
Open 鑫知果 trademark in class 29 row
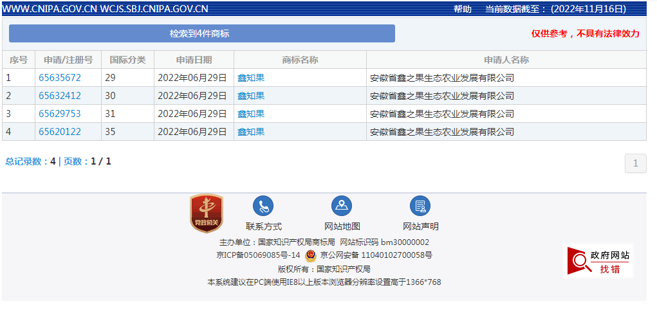click(x=251, y=78)
